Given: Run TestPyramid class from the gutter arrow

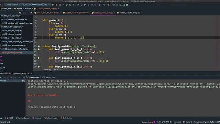Looking at the screenshot, I should point(39,46).
